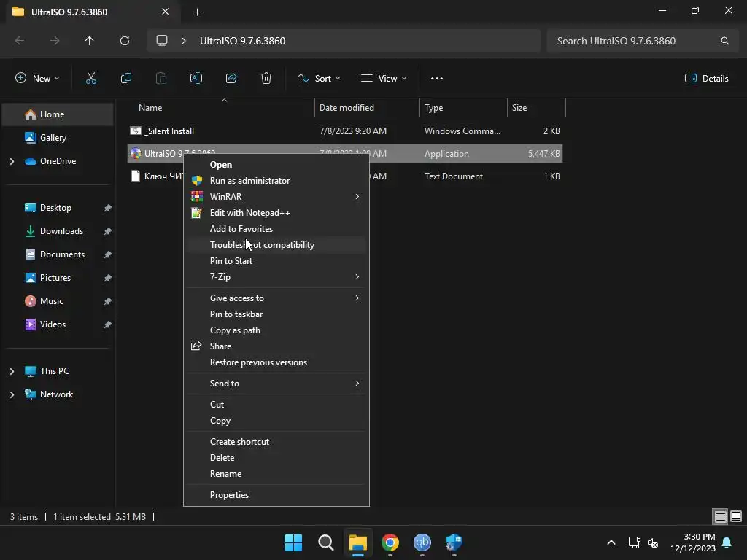Select Run as administrator
The image size is (747, 560).
click(x=276, y=181)
